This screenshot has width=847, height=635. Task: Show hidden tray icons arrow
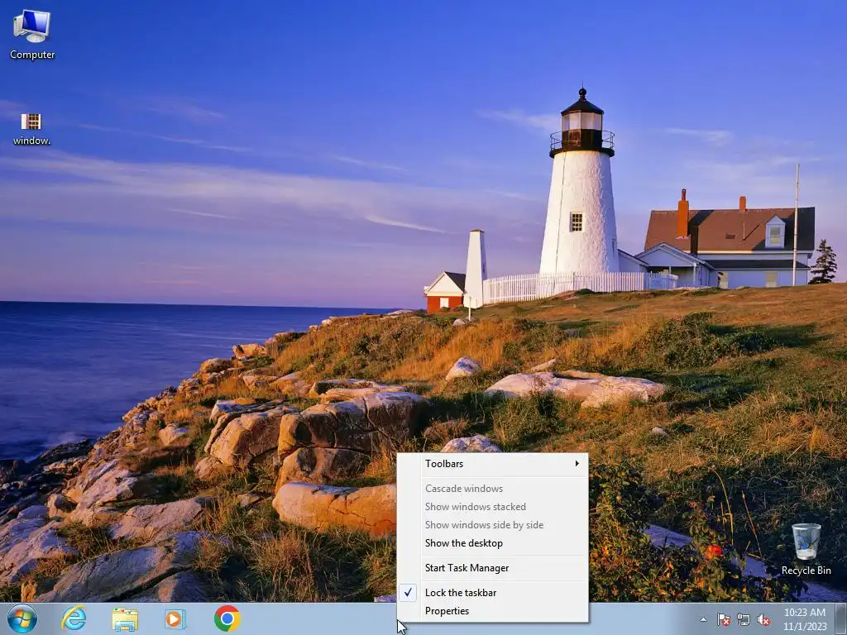(703, 619)
